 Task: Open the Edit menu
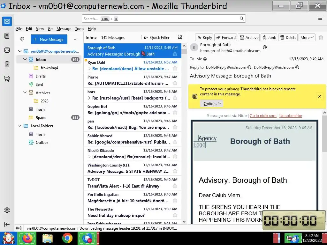[29, 29]
